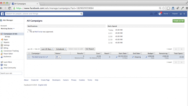Screen dimensions: 188x106
Task: Close the All Campaigns browser tab
Action: click(x=37, y=4)
